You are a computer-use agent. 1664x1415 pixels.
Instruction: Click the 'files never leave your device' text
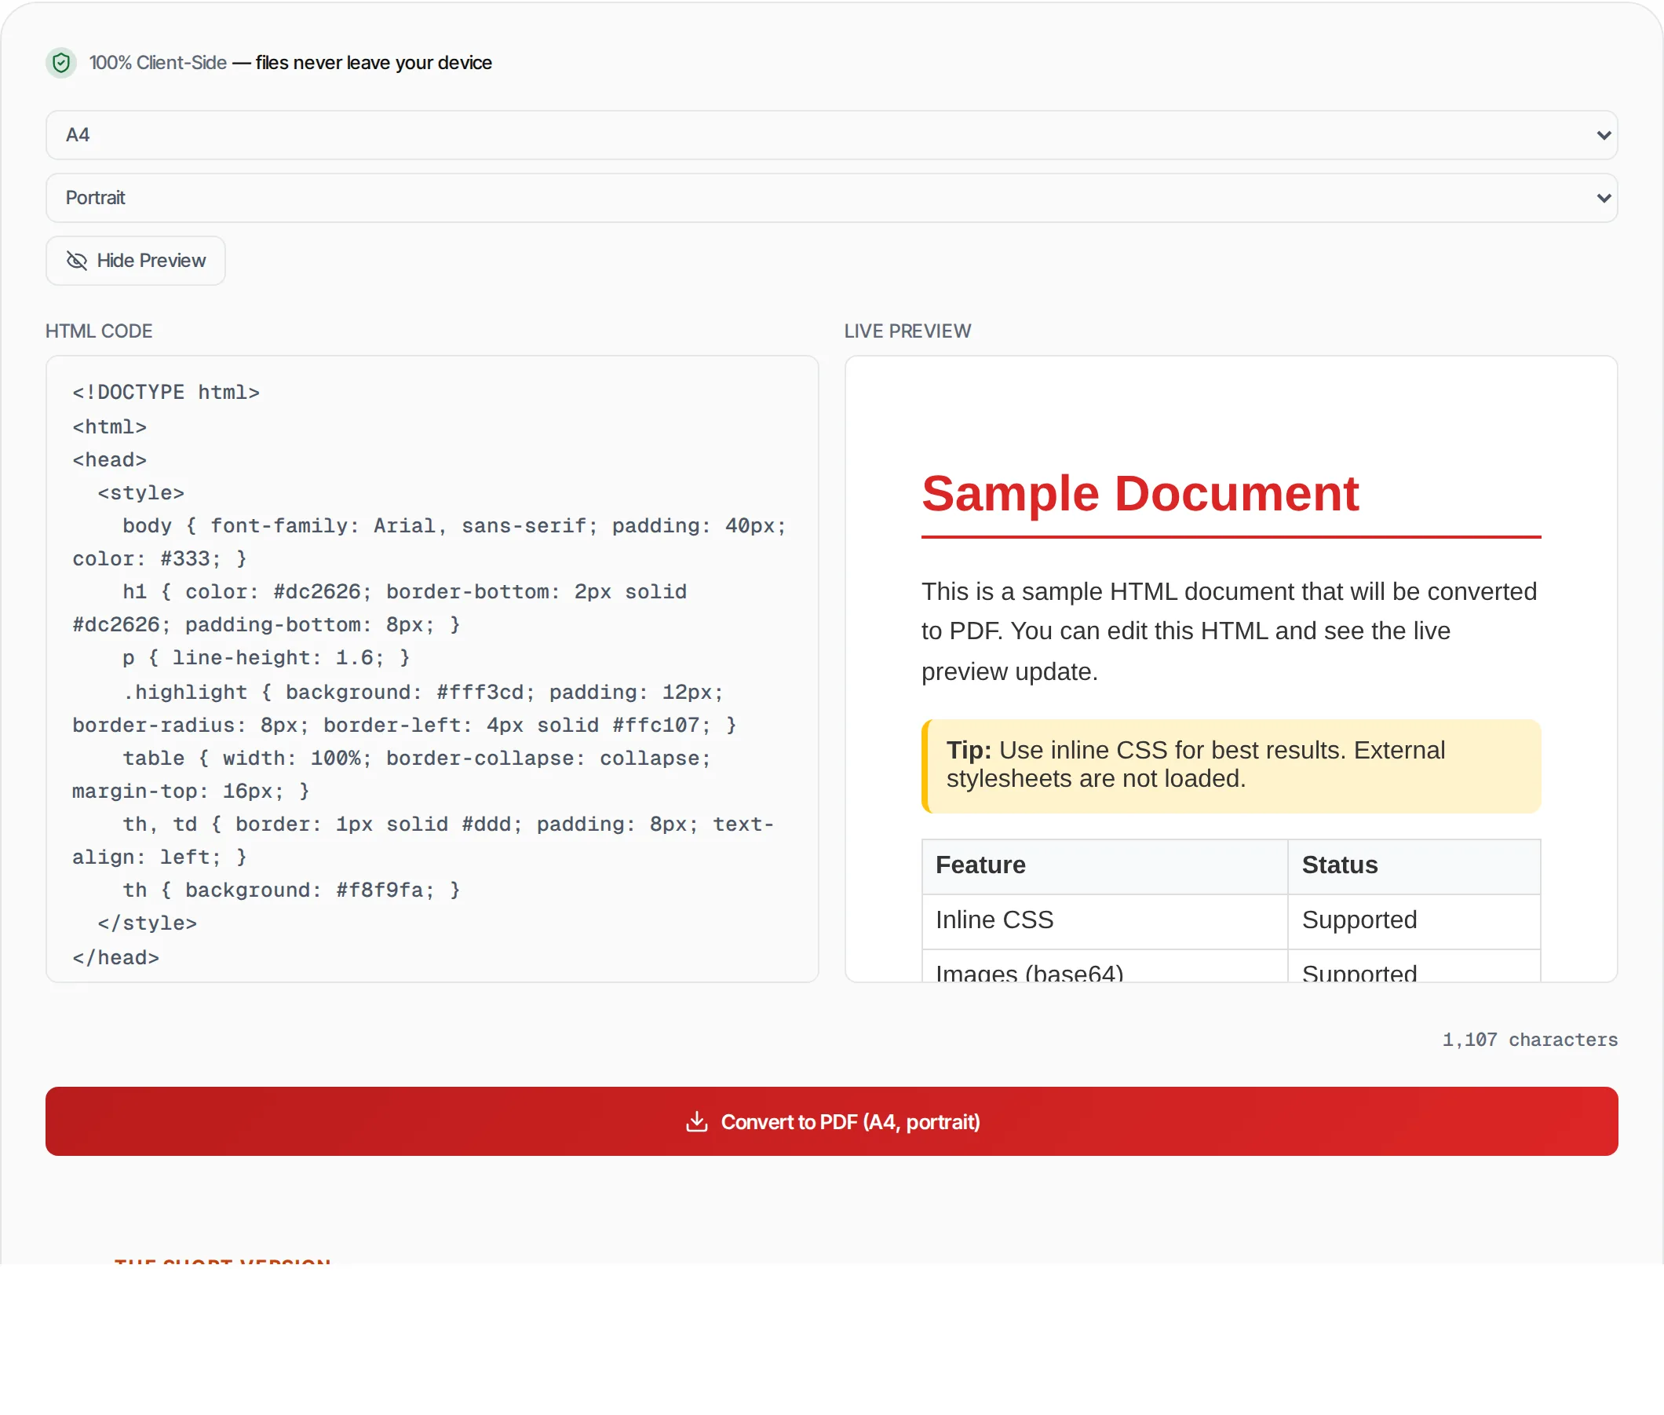[x=374, y=63]
